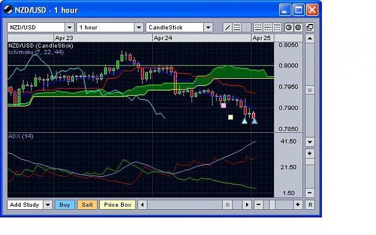
Task: Click the application icon in title bar
Action: [8, 10]
